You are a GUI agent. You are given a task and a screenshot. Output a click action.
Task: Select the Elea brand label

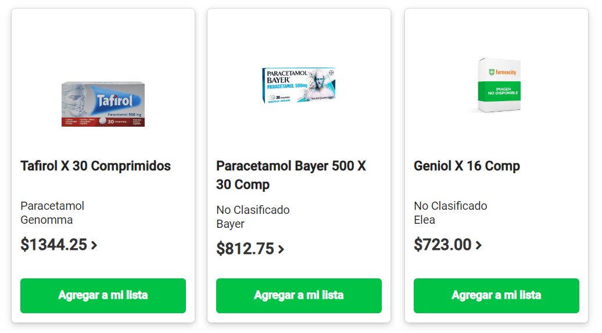click(x=424, y=220)
